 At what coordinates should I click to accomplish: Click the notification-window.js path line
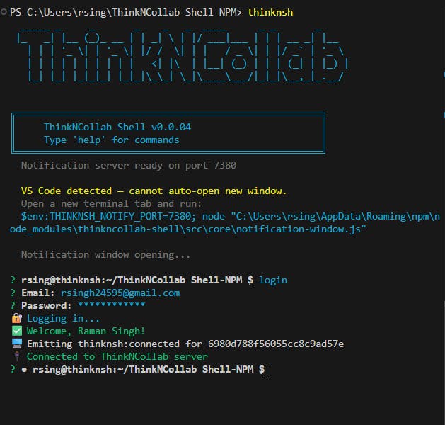[188, 229]
